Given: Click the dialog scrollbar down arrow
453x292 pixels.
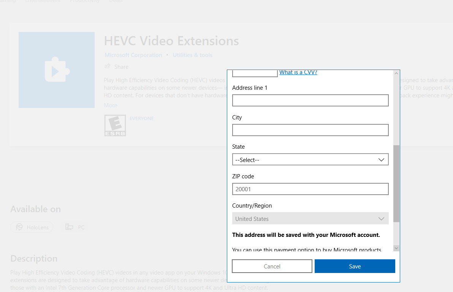Looking at the screenshot, I should 396,248.
